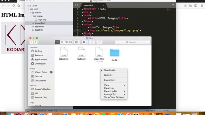Screen dimensions: 205x115
Task: Collapse the html folder in Sublime sidebar
Action: pyautogui.click(x=29, y=9)
